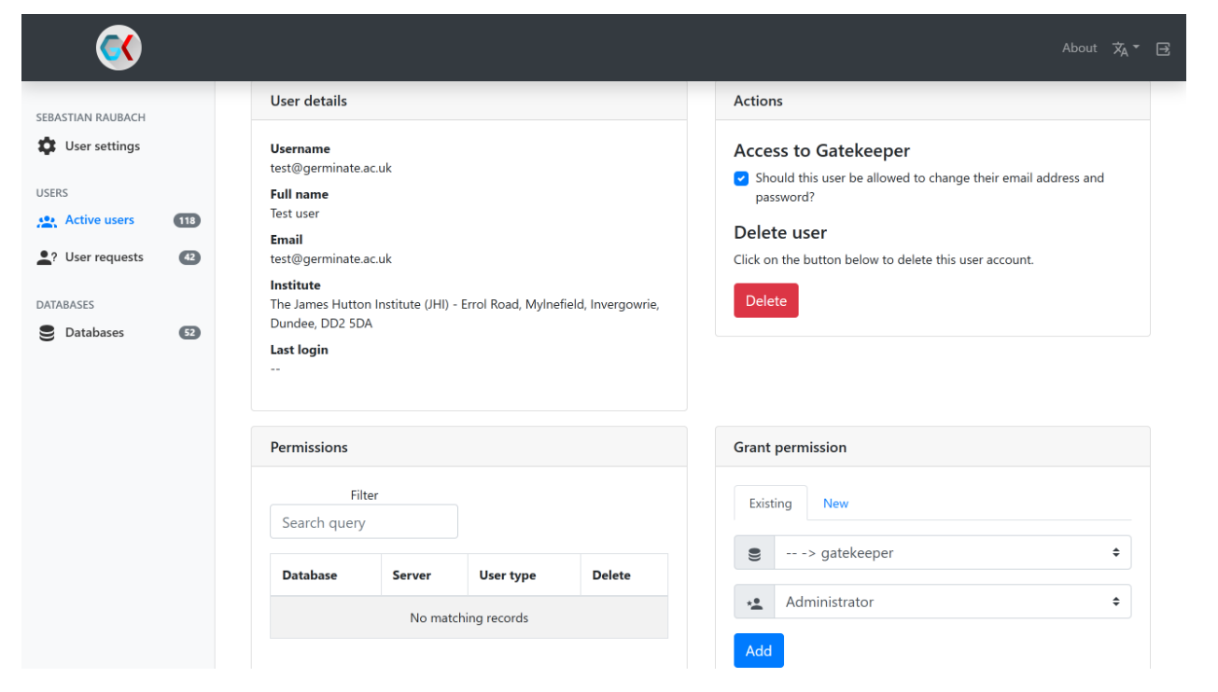
Task: Click the Gatekeeper logo in header
Action: pos(119,48)
